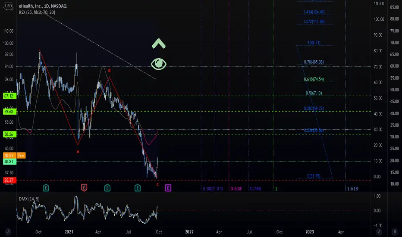
Task: Click the 2023 label on time axis
Action: [x=310, y=232]
